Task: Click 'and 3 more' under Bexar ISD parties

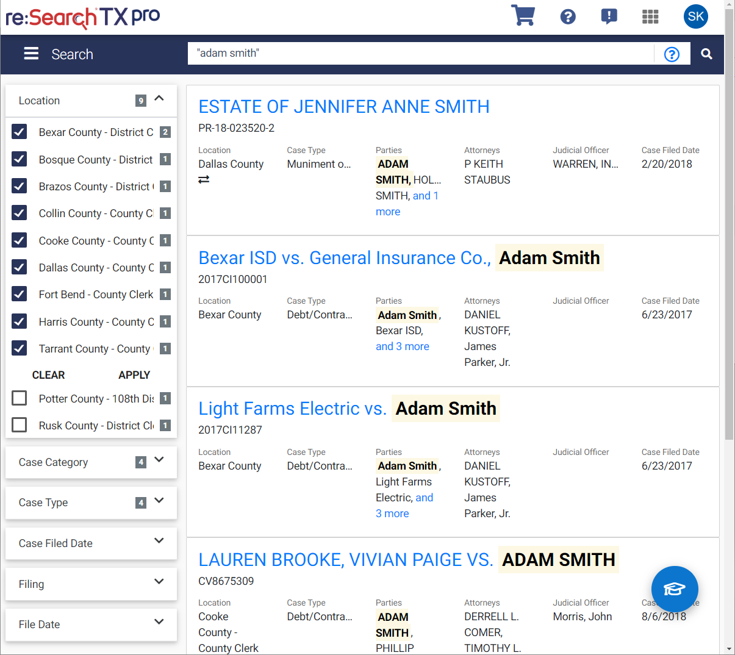Action: 403,346
